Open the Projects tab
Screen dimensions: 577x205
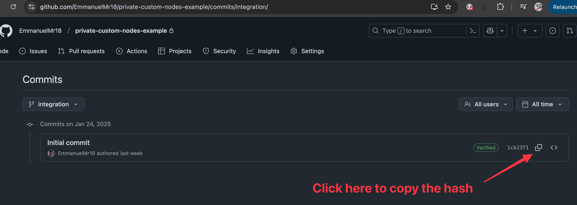(175, 51)
